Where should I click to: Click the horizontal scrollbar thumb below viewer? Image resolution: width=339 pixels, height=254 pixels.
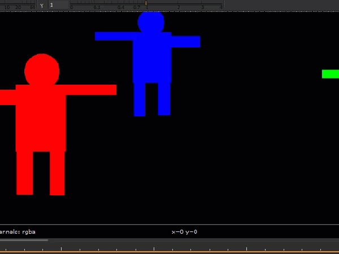pos(24,240)
